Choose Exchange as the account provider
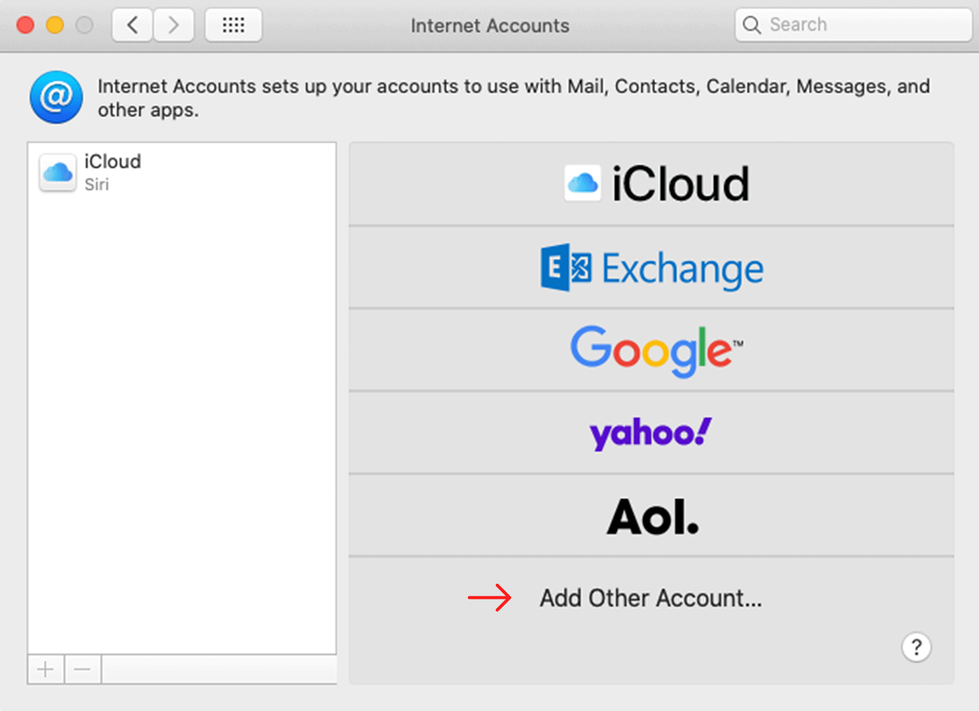 click(x=651, y=267)
